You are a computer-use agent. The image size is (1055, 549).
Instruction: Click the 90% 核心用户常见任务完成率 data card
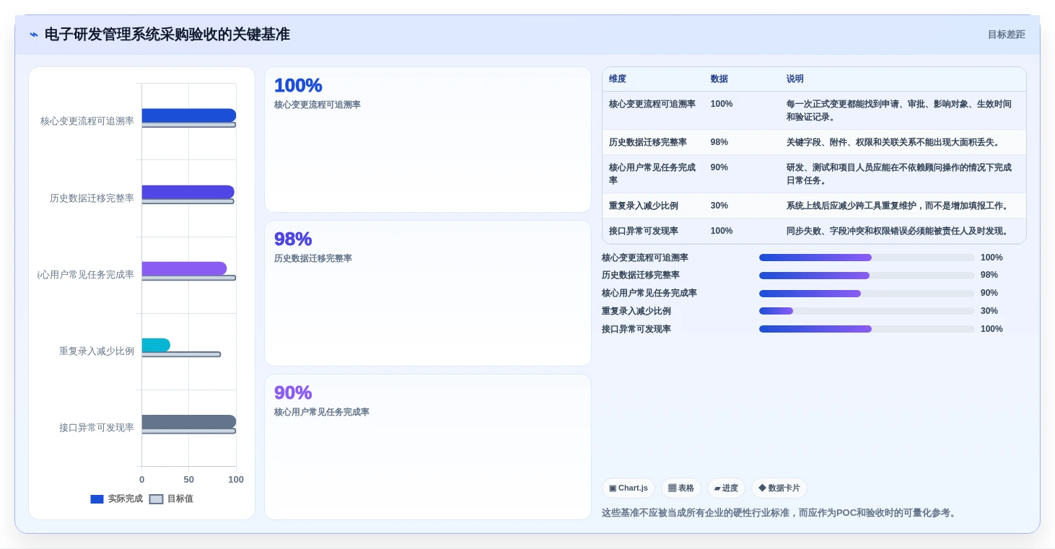tap(428, 447)
